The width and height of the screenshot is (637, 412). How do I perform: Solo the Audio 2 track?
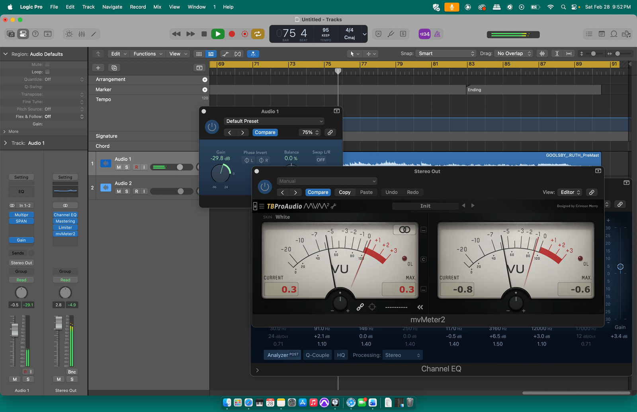point(127,192)
